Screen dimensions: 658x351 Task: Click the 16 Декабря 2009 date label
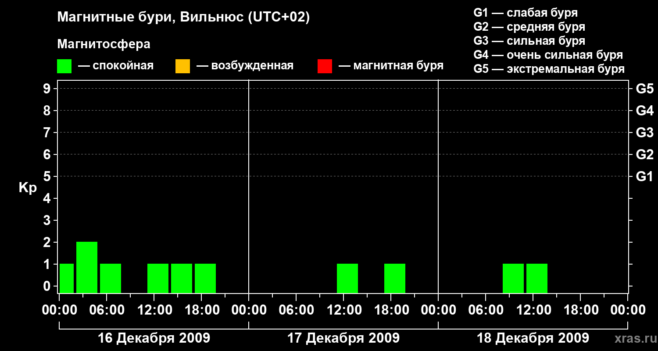(x=154, y=338)
